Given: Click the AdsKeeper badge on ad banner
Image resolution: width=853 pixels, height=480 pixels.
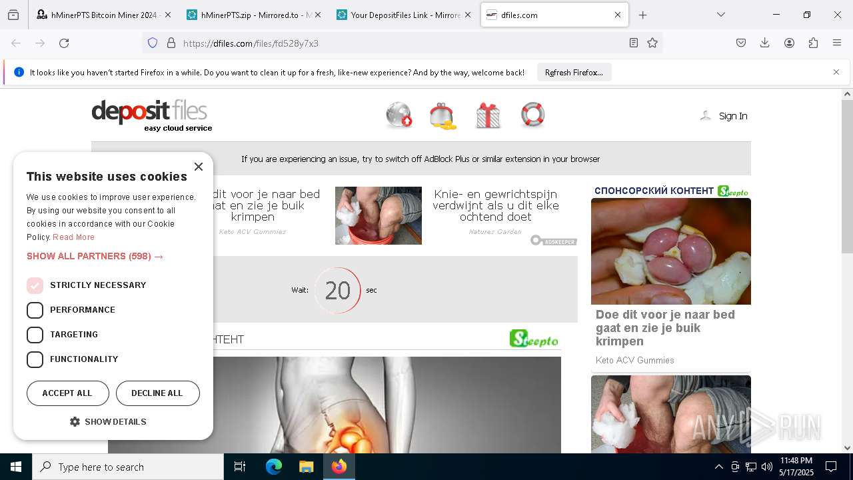Looking at the screenshot, I should [x=554, y=241].
